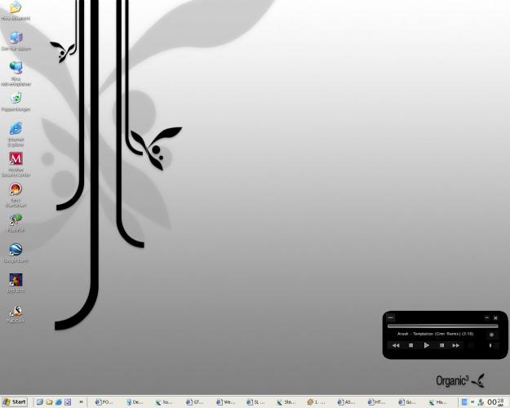
Task: Skip to next track in player
Action: point(456,345)
